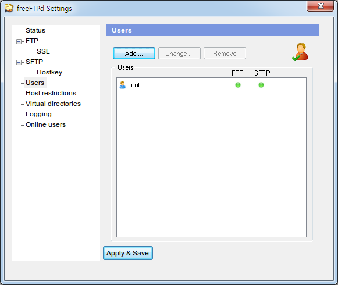Click the user avatar with green checkmark
The image size is (338, 285).
tap(300, 52)
